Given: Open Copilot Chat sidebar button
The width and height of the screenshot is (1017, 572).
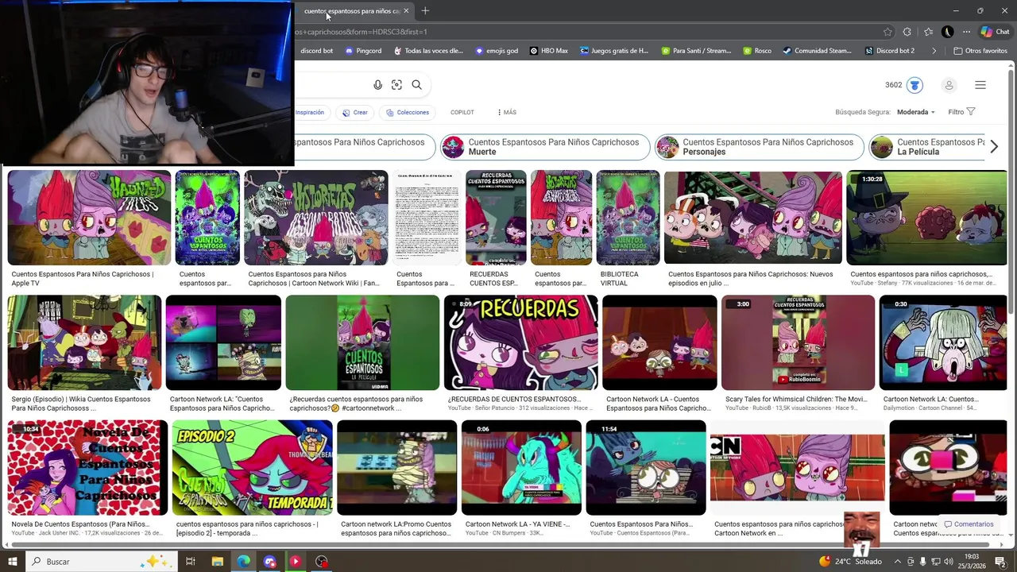Looking at the screenshot, I should [995, 32].
